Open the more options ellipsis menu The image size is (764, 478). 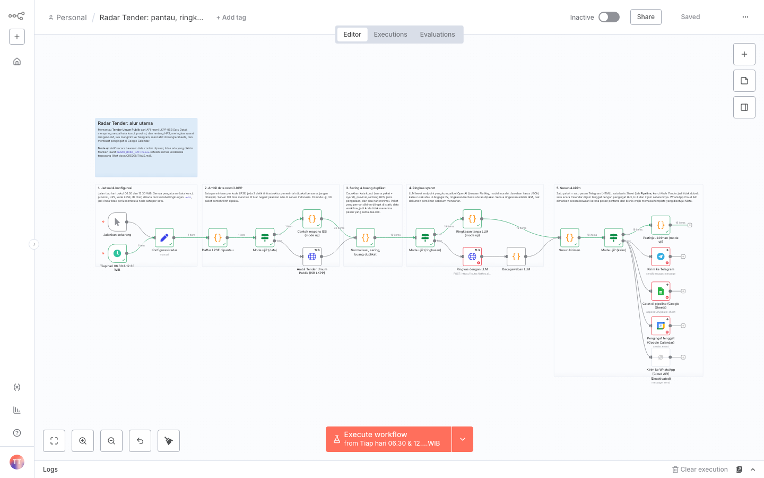[745, 17]
